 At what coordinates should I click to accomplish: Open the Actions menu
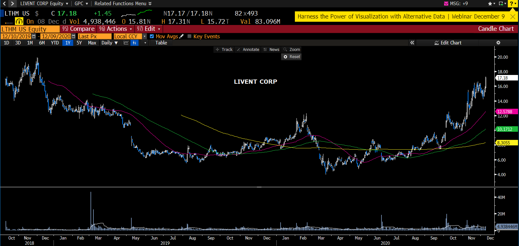pos(116,29)
